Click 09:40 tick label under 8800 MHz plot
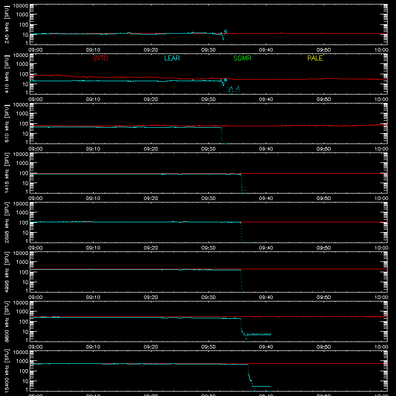 [266, 347]
